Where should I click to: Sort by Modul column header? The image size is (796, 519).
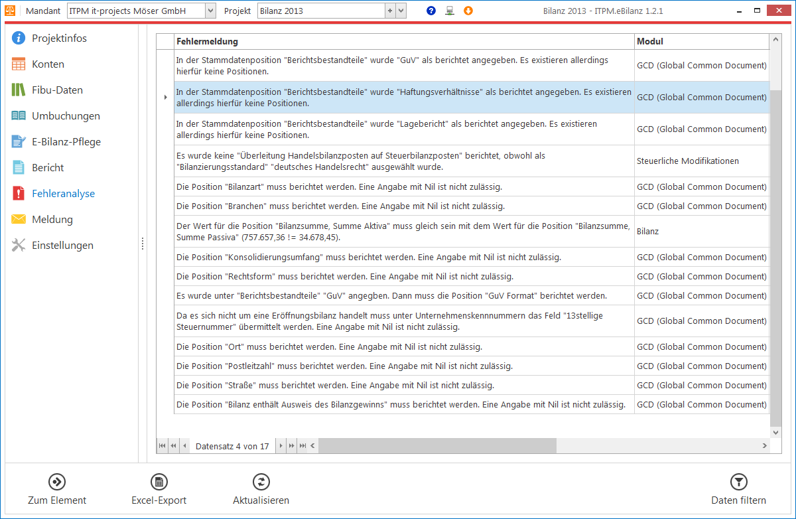(x=702, y=41)
